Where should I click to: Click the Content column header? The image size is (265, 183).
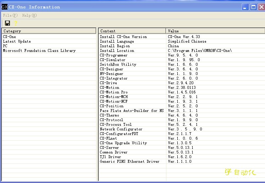132,31
